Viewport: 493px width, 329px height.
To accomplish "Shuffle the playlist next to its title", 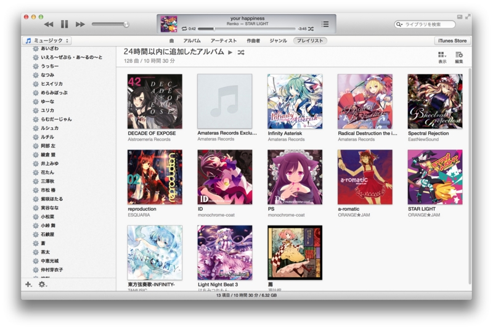I will tap(241, 52).
